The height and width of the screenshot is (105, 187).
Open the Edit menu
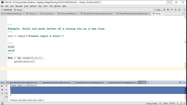pyautogui.click(x=7, y=6)
